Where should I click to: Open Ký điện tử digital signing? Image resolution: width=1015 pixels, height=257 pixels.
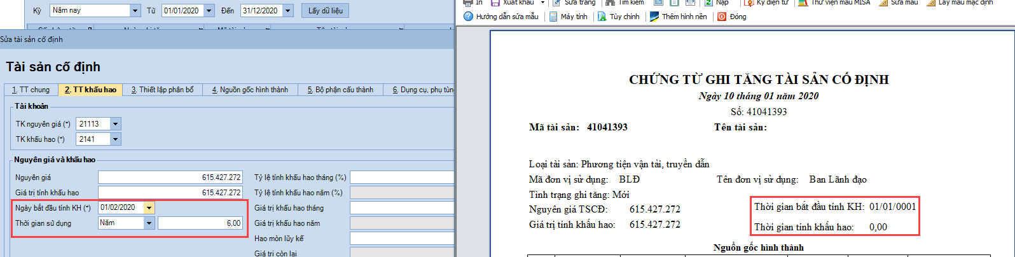[749, 3]
